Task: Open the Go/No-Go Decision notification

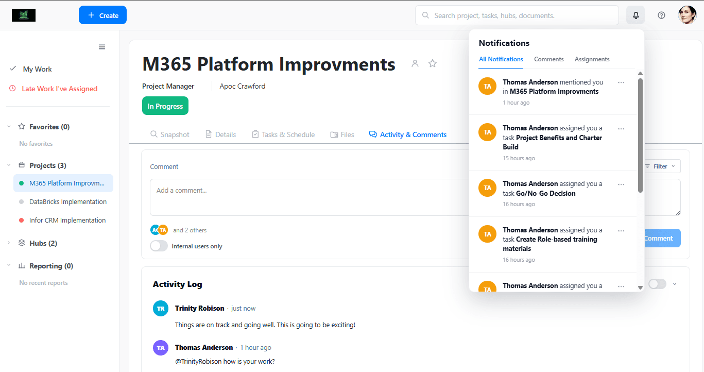Action: point(553,193)
